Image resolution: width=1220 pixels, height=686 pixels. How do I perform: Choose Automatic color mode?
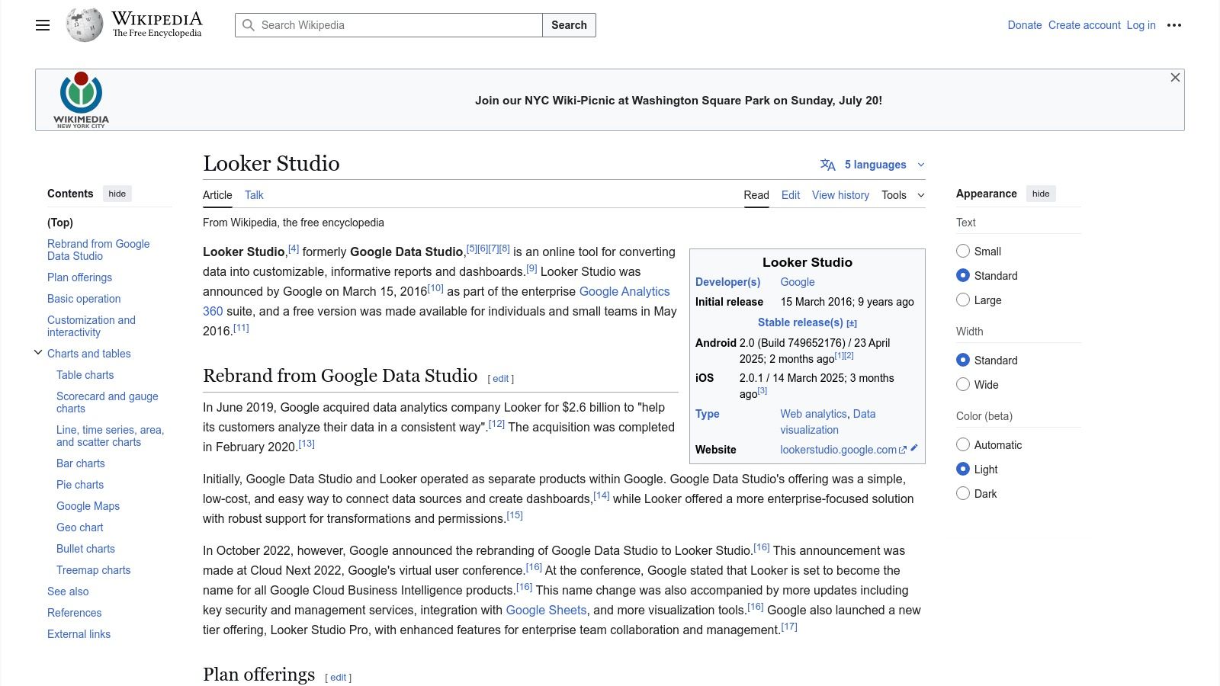pos(963,444)
